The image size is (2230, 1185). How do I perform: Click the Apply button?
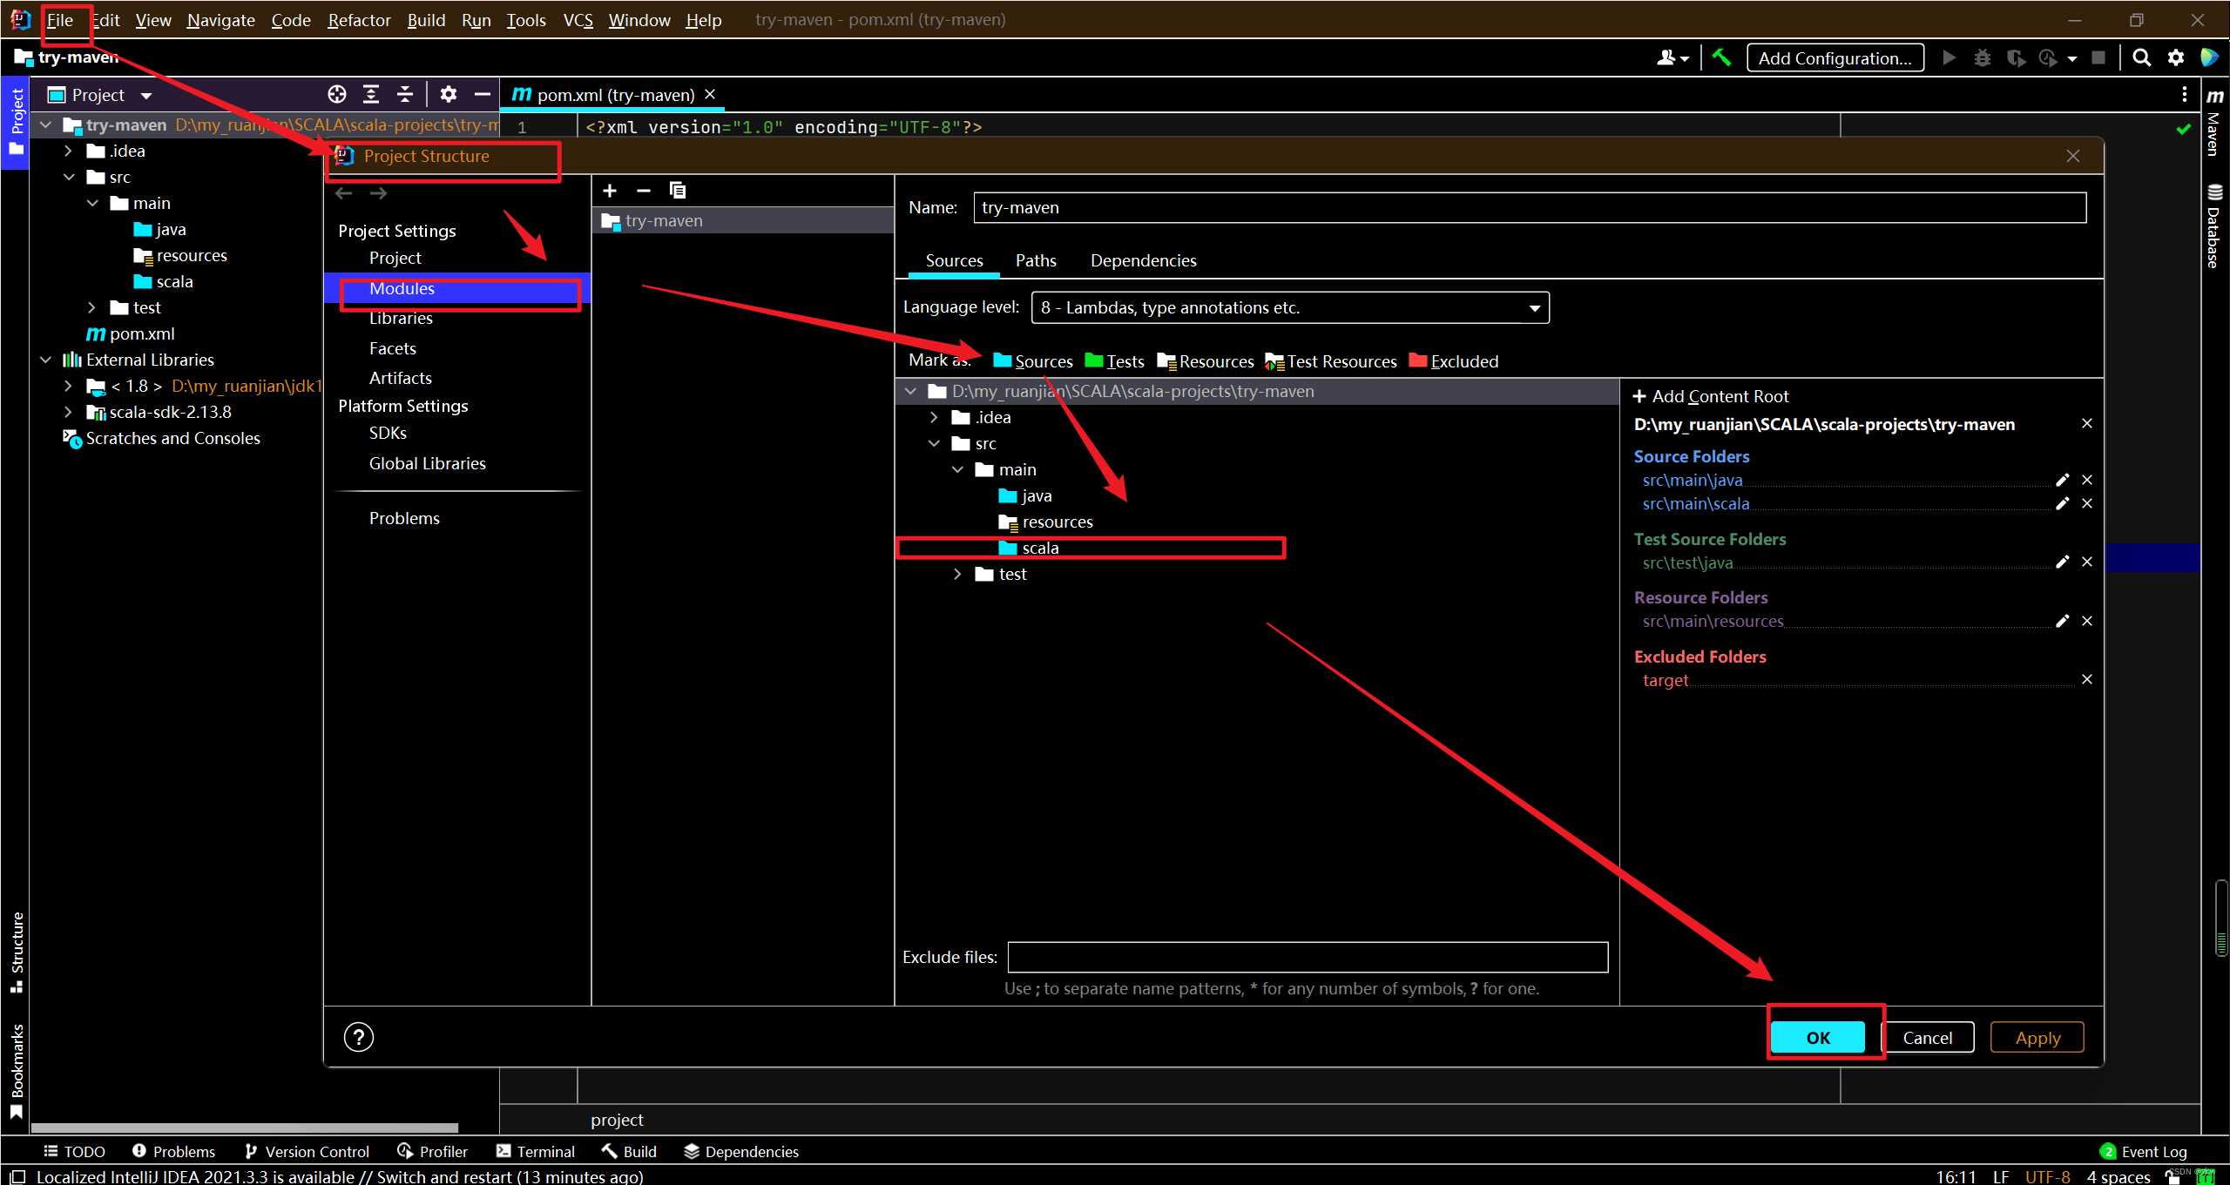(x=2037, y=1037)
